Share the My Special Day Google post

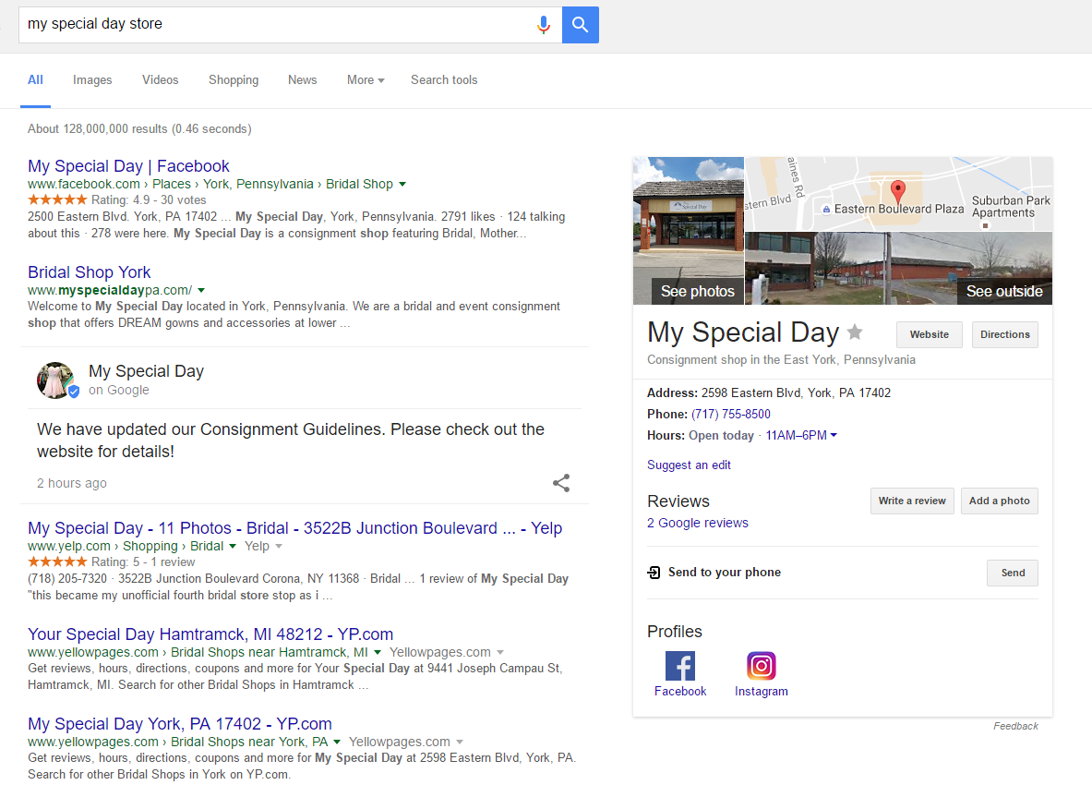coord(561,483)
